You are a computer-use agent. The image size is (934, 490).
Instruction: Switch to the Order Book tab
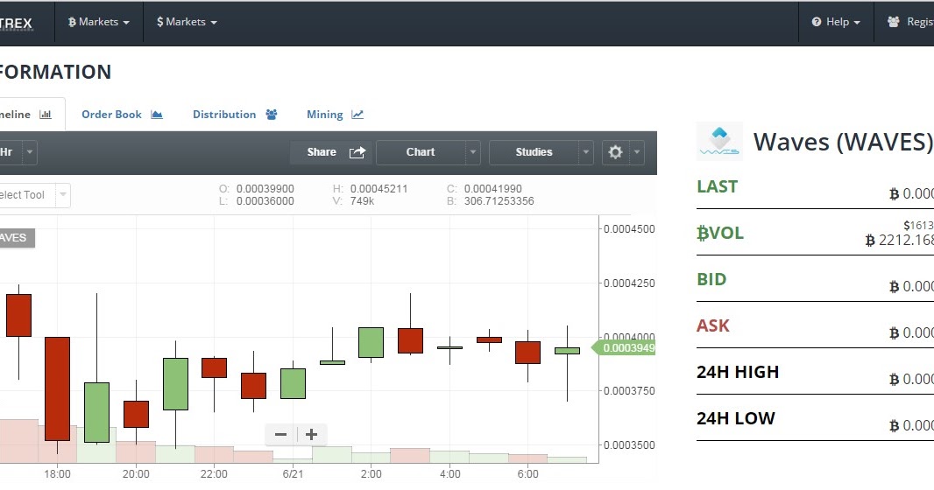122,114
